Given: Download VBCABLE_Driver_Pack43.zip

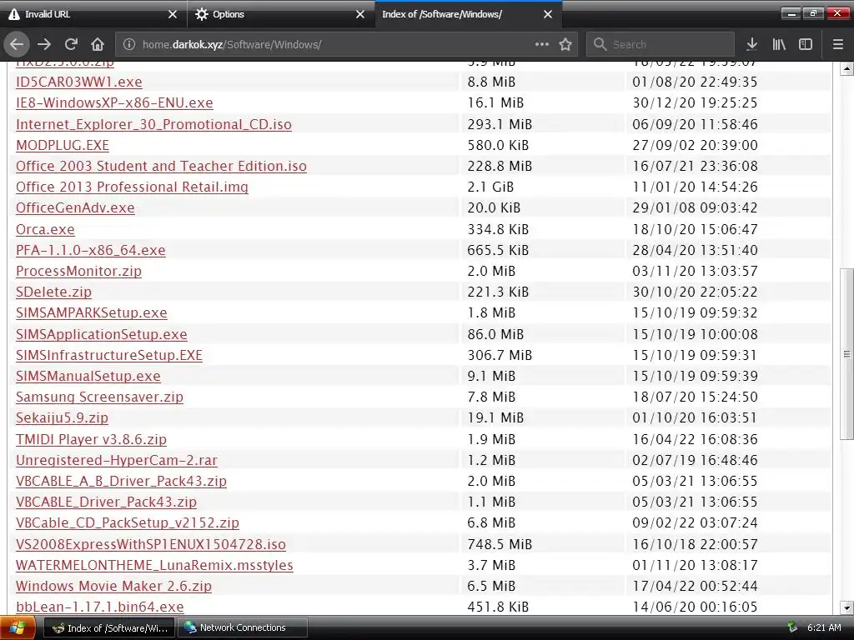Looking at the screenshot, I should 106,502.
